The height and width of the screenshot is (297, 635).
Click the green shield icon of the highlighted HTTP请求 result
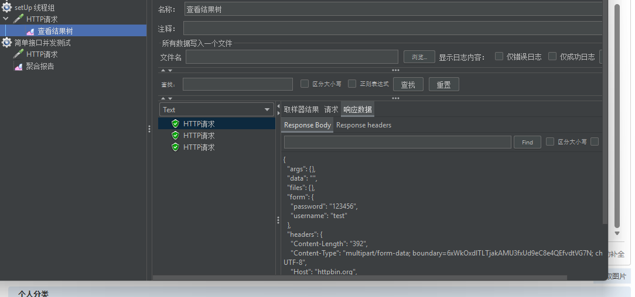[175, 123]
